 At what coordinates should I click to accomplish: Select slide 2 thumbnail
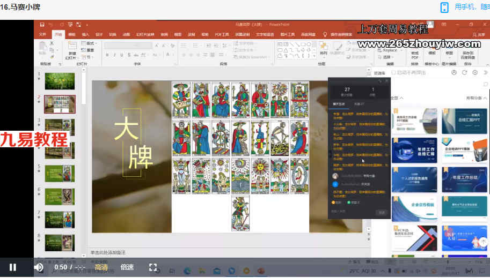point(60,104)
